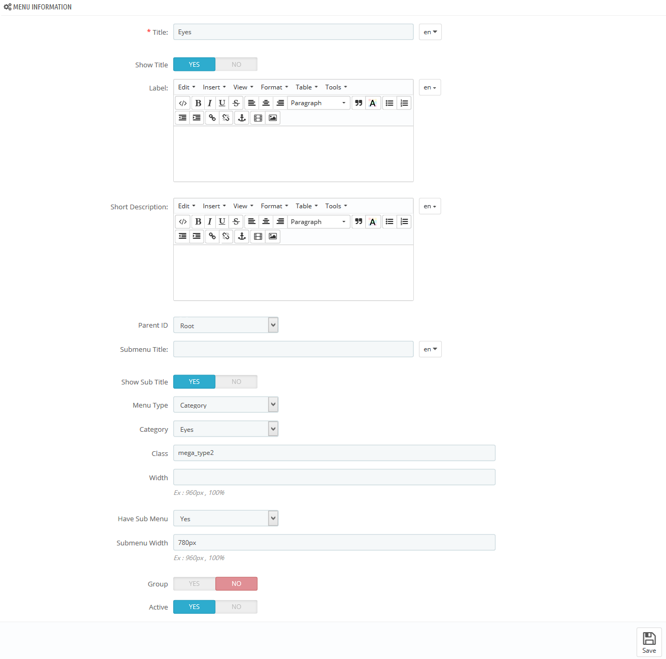Set Show Title to NO

236,64
